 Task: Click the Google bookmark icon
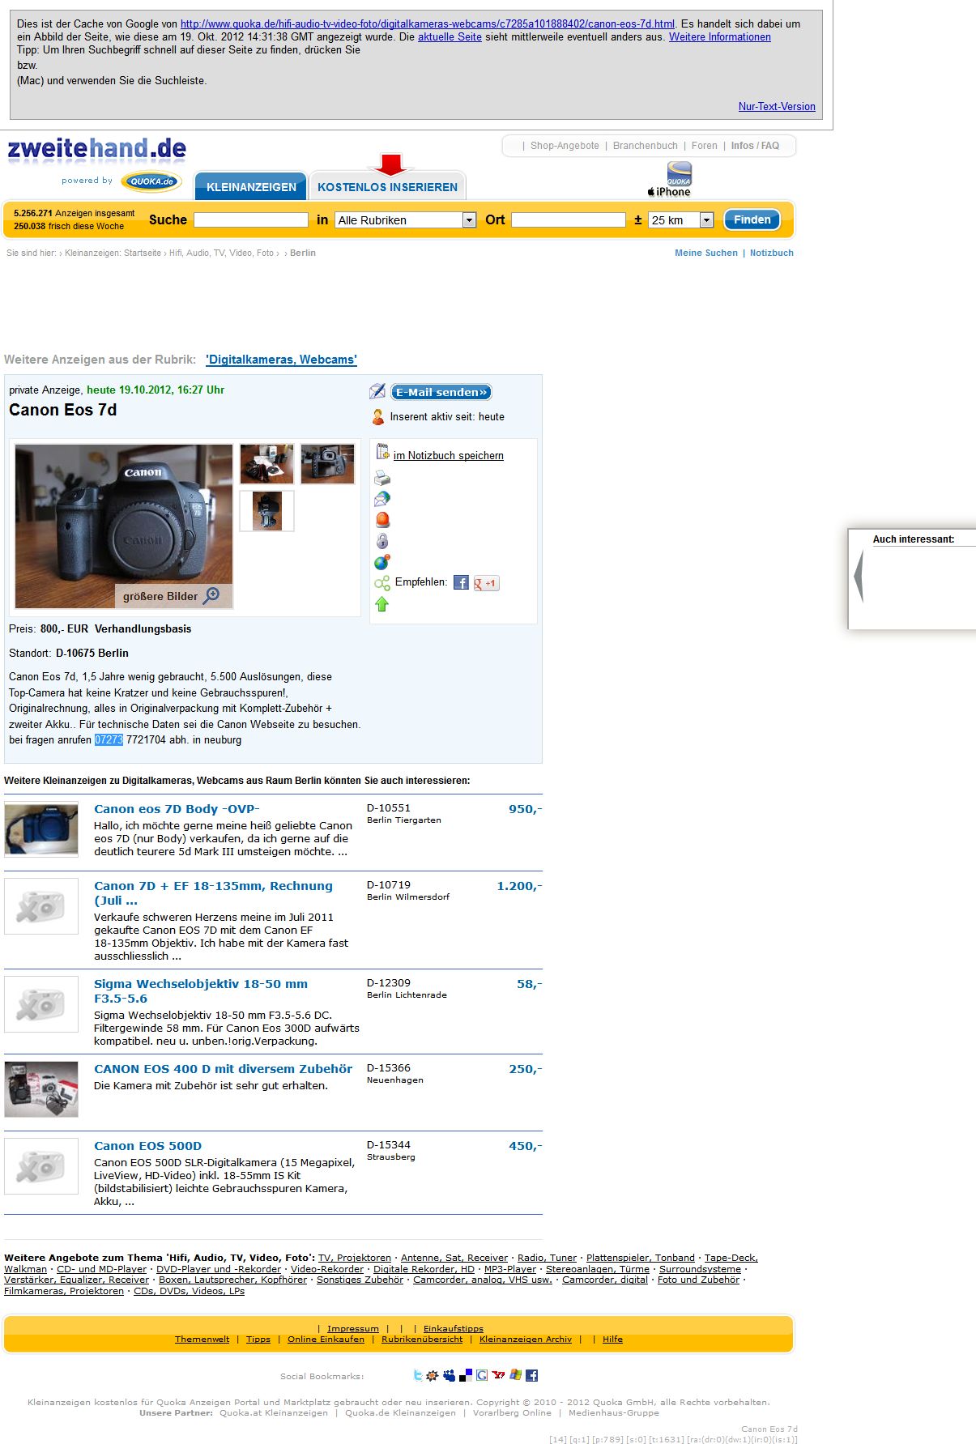pyautogui.click(x=482, y=1375)
